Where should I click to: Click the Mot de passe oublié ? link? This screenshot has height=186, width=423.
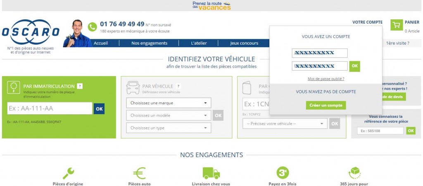point(326,79)
